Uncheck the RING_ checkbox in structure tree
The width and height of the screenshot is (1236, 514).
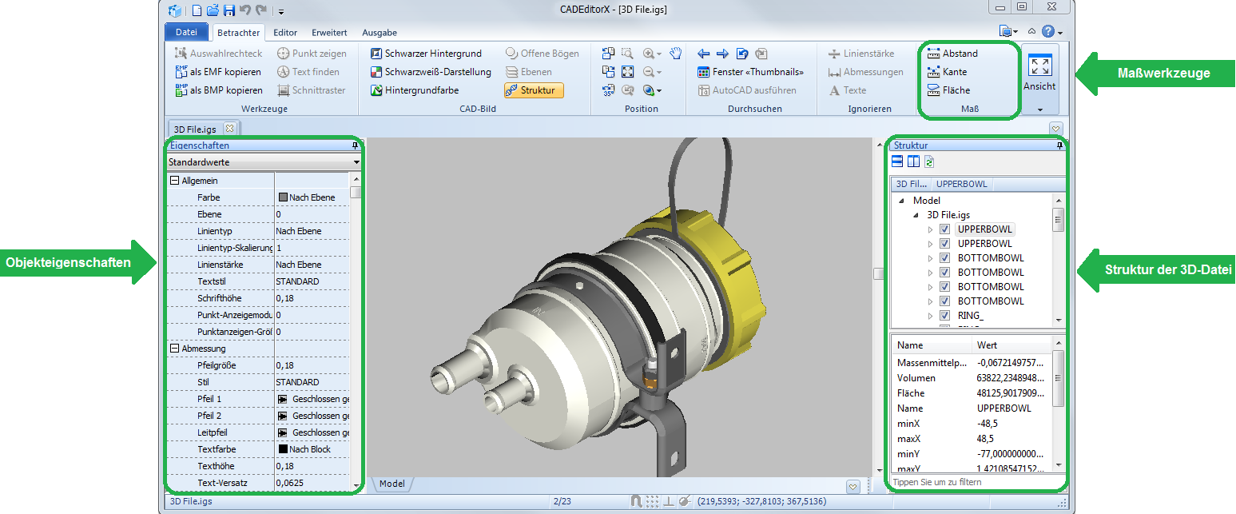click(x=944, y=316)
